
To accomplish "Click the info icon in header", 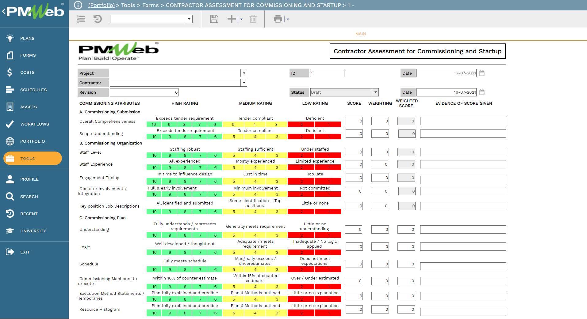I will [x=78, y=5].
